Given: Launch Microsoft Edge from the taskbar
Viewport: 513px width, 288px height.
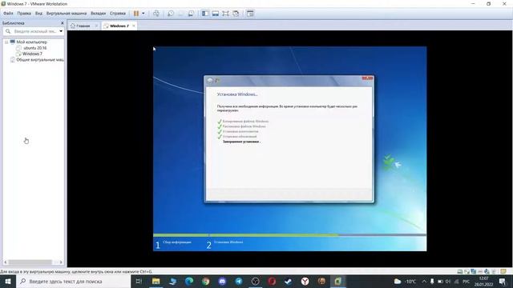Looking at the screenshot, I should [x=189, y=281].
